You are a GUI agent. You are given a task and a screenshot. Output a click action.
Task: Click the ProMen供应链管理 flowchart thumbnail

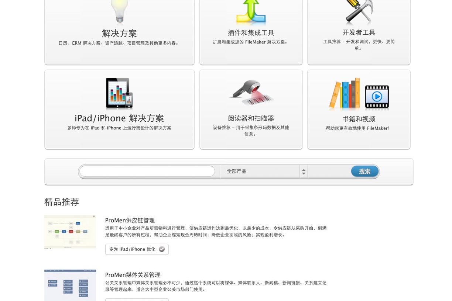pyautogui.click(x=70, y=232)
